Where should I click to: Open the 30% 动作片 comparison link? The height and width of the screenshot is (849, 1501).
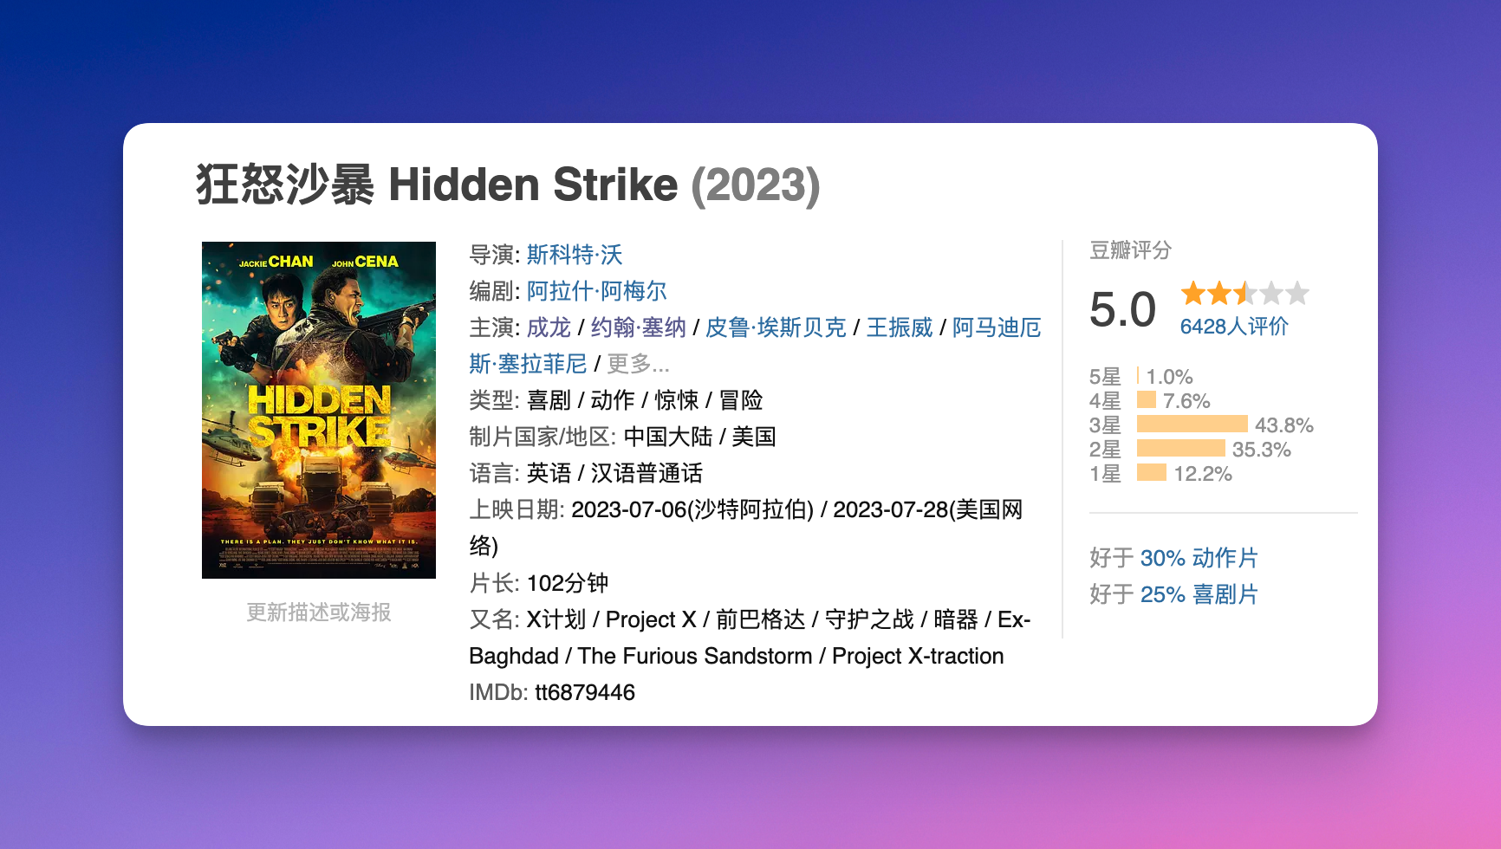(x=1199, y=558)
